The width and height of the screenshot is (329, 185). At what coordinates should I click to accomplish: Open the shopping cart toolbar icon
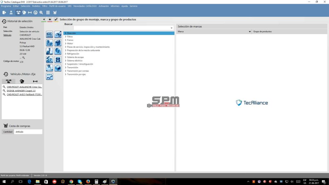click(x=55, y=13)
